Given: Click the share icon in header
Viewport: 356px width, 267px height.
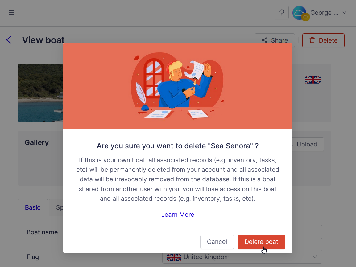Looking at the screenshot, I should (264, 40).
